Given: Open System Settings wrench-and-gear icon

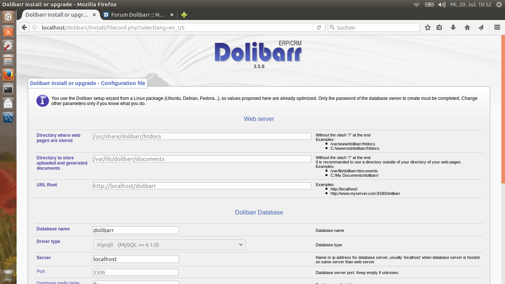Looking at the screenshot, I should click(8, 45).
